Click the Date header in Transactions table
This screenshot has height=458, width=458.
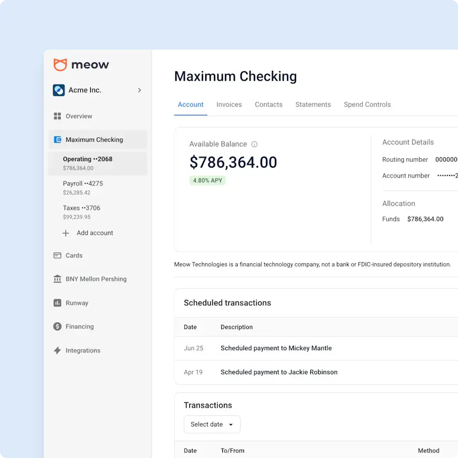pos(190,451)
